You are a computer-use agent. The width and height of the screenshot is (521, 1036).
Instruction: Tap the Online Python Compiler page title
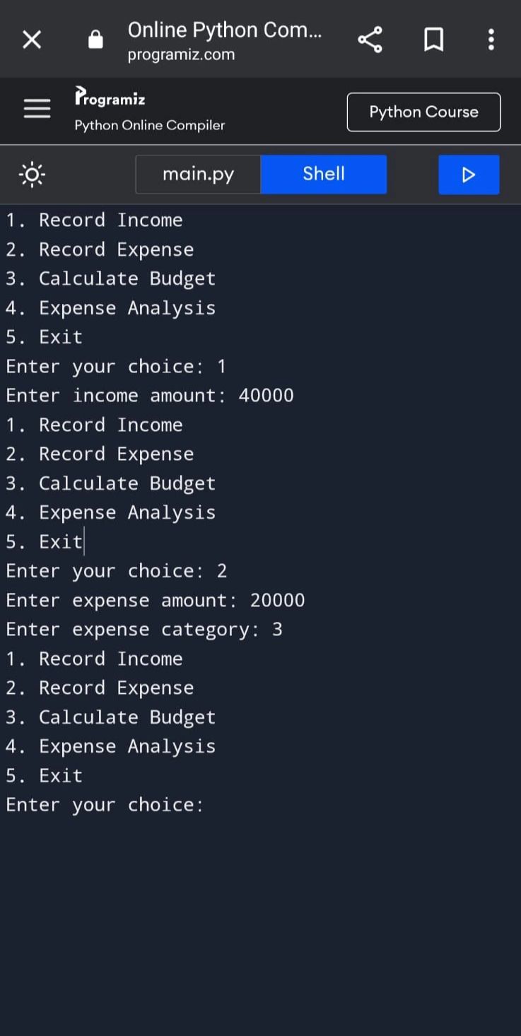(225, 30)
